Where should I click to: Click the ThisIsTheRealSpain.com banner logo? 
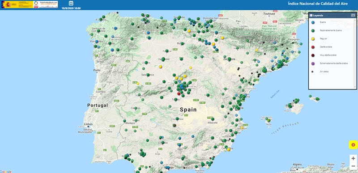(x=46, y=4)
